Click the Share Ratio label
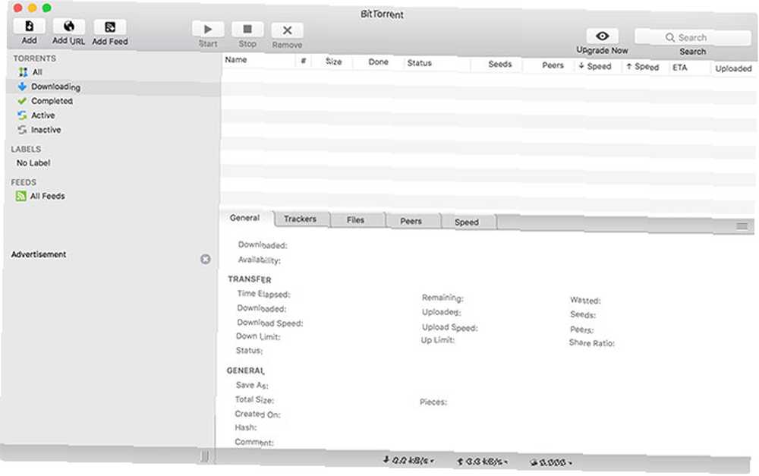Image resolution: width=759 pixels, height=476 pixels. [592, 343]
